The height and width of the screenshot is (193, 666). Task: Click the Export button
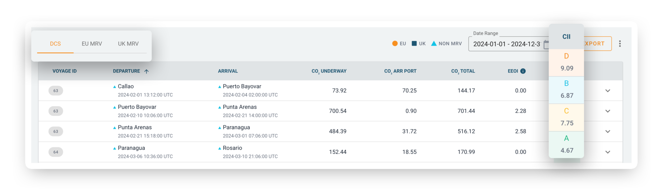[598, 44]
